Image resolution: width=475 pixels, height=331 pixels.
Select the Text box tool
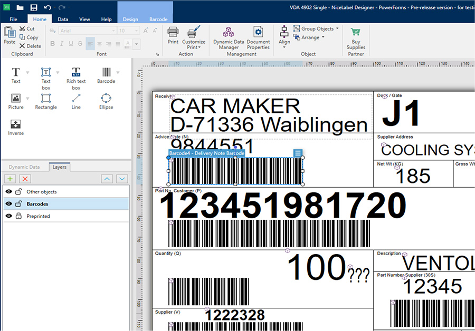(x=46, y=79)
